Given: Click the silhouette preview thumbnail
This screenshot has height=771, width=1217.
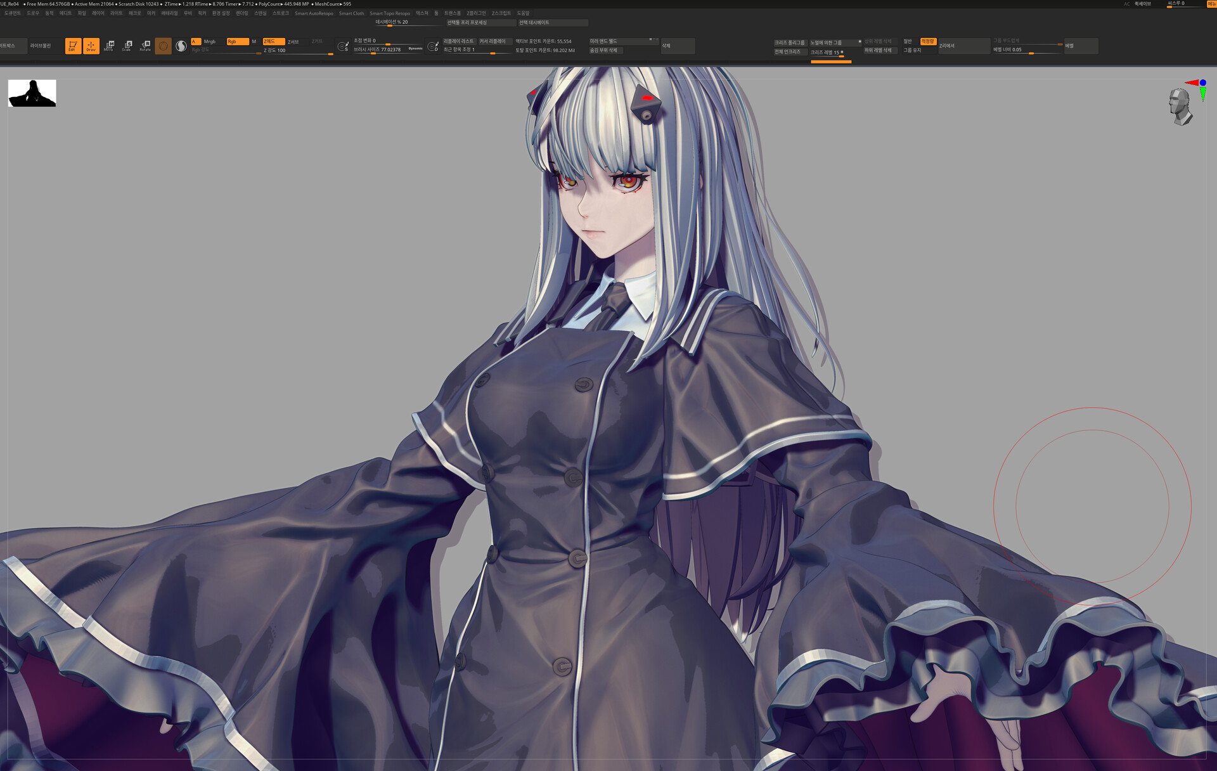Looking at the screenshot, I should coord(32,93).
